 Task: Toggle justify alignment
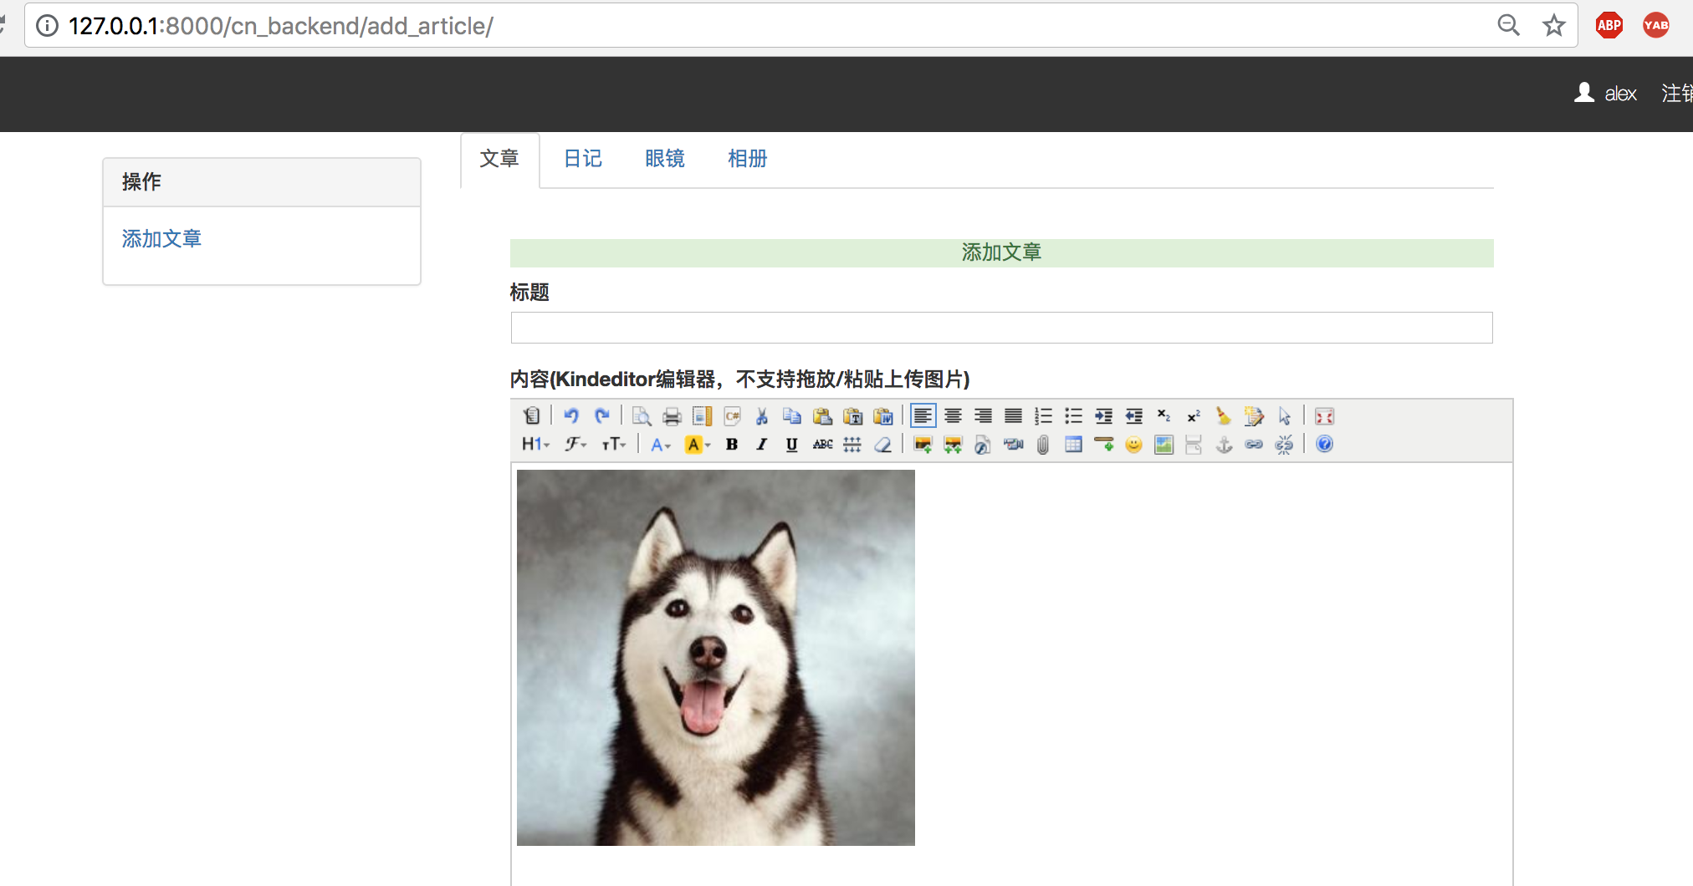(1013, 415)
